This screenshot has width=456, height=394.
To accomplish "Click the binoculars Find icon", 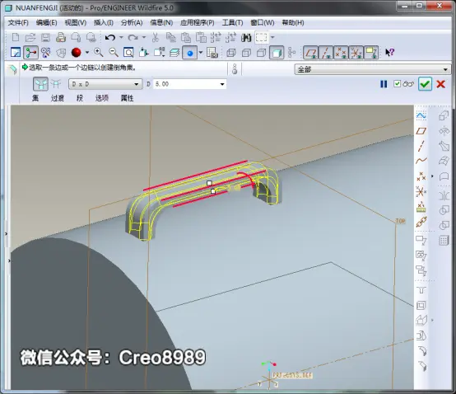I will point(246,37).
